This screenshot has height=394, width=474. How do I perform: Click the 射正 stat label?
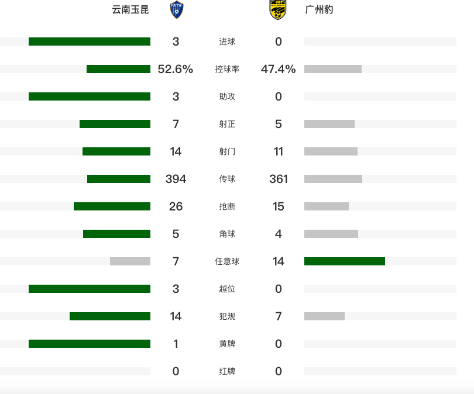[x=227, y=124]
